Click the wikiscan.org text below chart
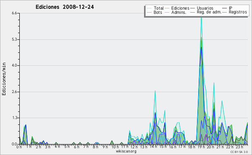 coord(126,151)
